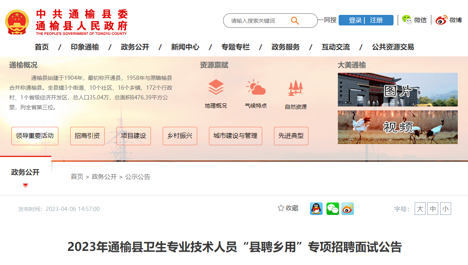Open 自然资源 trees icon

coord(296,88)
